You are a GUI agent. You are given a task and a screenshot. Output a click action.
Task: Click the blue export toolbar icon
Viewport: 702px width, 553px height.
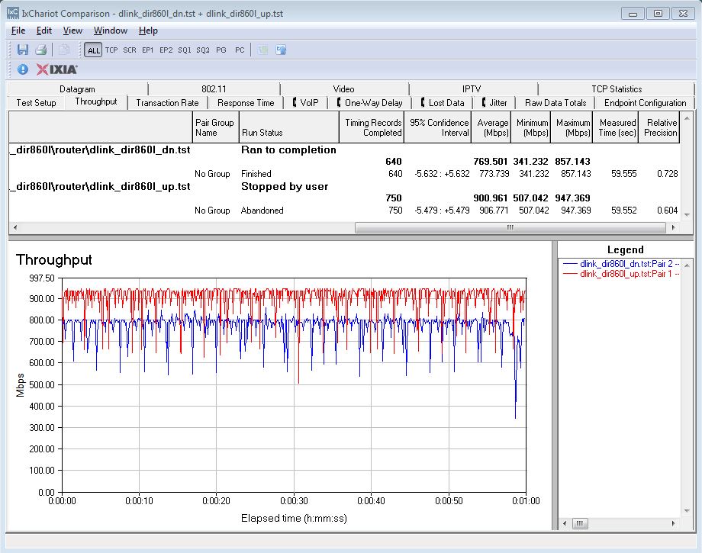(x=281, y=50)
